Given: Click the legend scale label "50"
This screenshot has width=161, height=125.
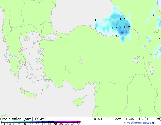Looking at the screenshot, I should tap(78, 124).
